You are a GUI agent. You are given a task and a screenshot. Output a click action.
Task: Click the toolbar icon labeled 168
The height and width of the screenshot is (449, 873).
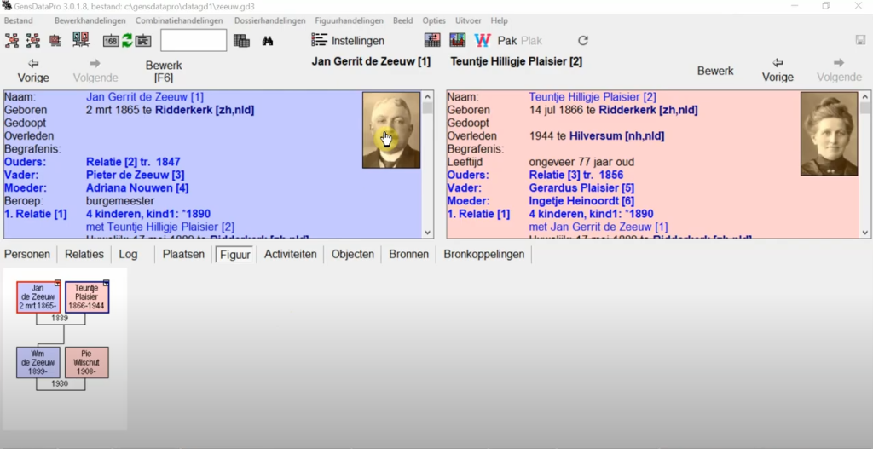[x=111, y=41]
